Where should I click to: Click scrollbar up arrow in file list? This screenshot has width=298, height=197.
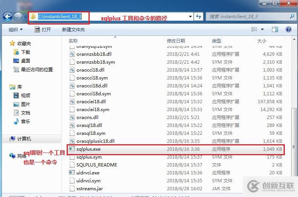coord(294,40)
